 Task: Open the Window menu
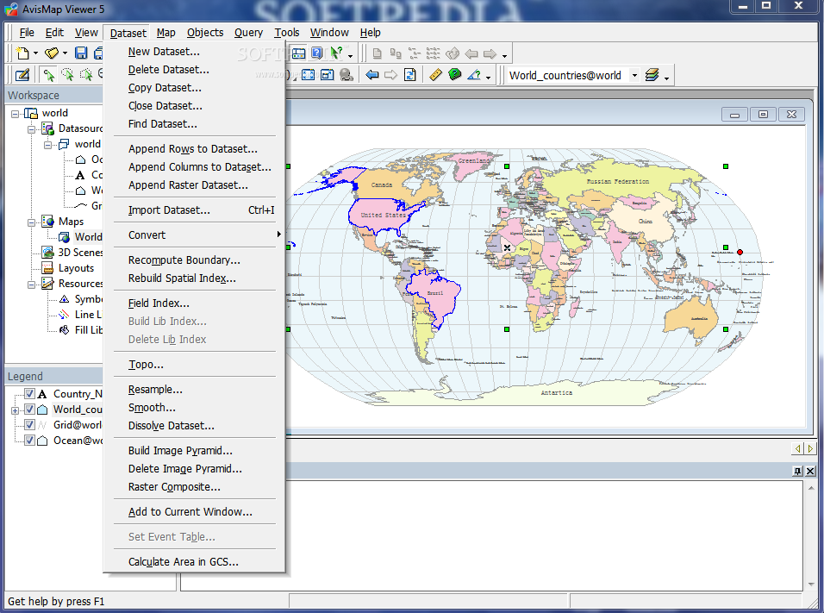click(329, 33)
